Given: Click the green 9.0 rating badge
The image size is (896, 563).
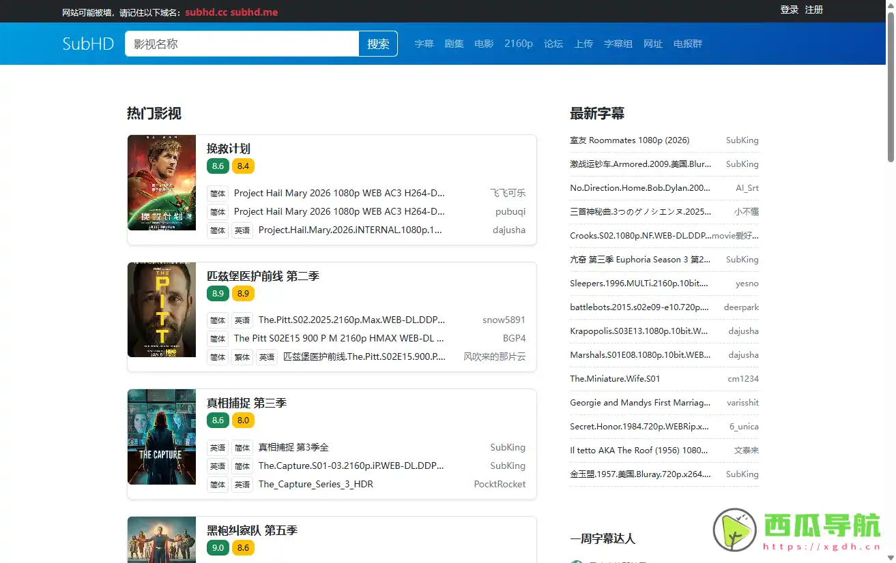Looking at the screenshot, I should coord(218,547).
